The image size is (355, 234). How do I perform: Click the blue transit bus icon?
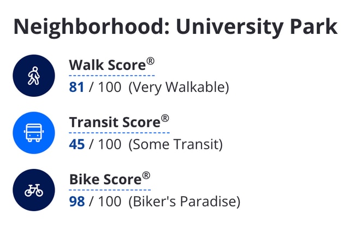pyautogui.click(x=34, y=133)
